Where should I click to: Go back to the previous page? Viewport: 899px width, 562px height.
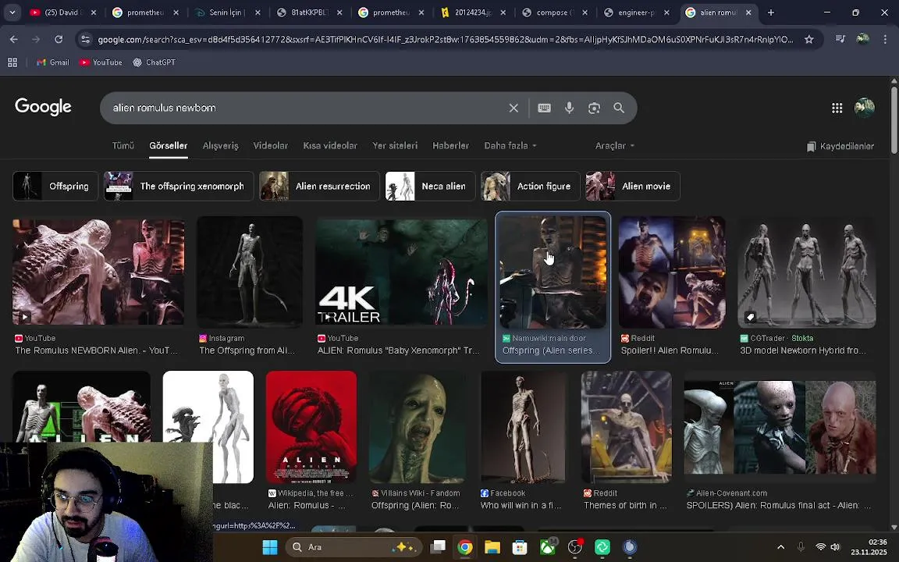[x=14, y=39]
